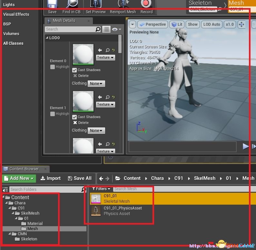
Task: Toggle property matrix grid view icon
Action: click(106, 29)
